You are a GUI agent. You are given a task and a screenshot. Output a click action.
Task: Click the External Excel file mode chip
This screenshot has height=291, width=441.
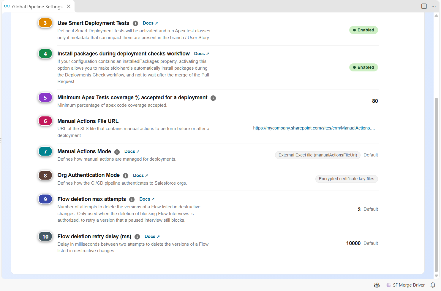click(x=318, y=155)
